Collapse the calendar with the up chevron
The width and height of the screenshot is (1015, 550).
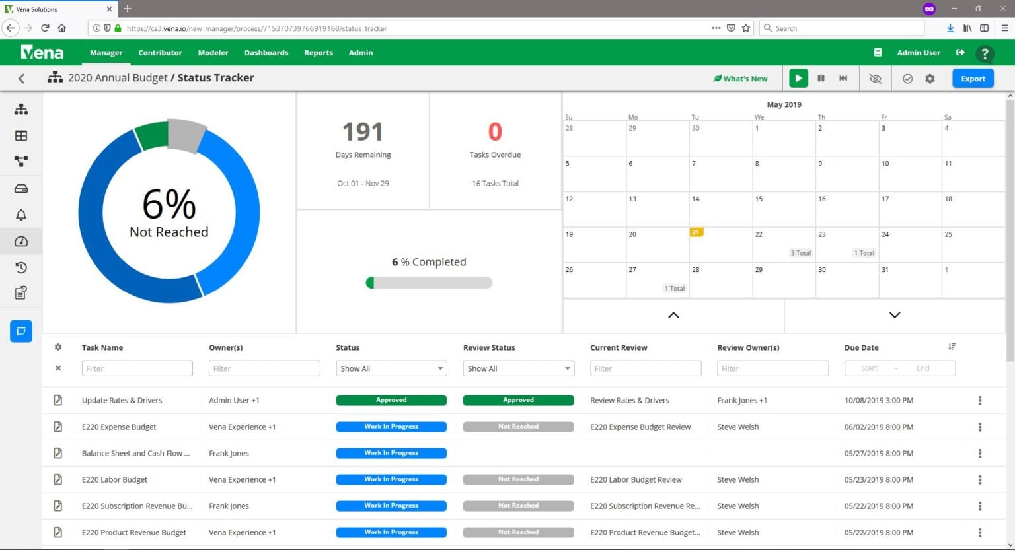tap(673, 315)
